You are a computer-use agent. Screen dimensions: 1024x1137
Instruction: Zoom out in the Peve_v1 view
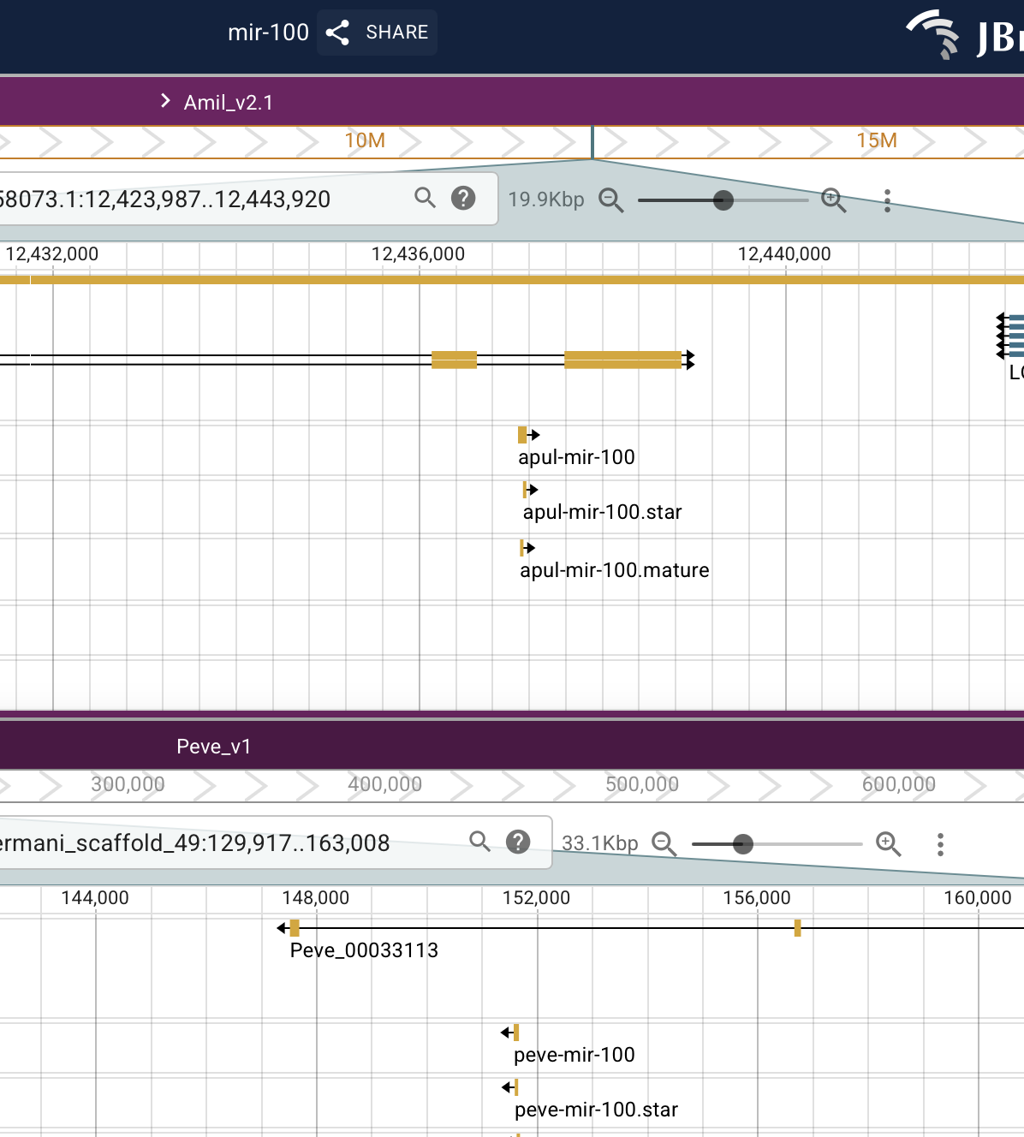pos(664,844)
